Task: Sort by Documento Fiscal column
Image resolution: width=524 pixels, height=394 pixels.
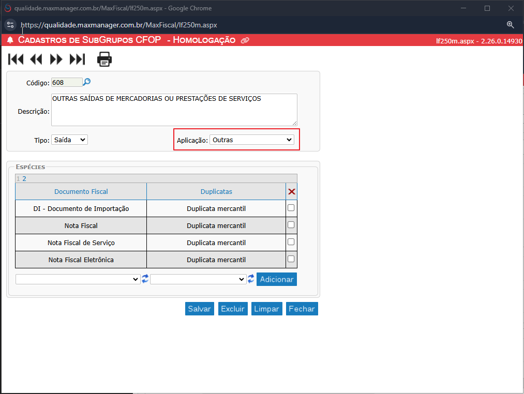Action: (81, 191)
